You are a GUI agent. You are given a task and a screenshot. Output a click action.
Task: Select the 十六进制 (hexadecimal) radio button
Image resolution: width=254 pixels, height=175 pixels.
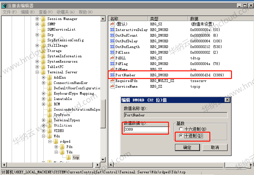(x=181, y=129)
